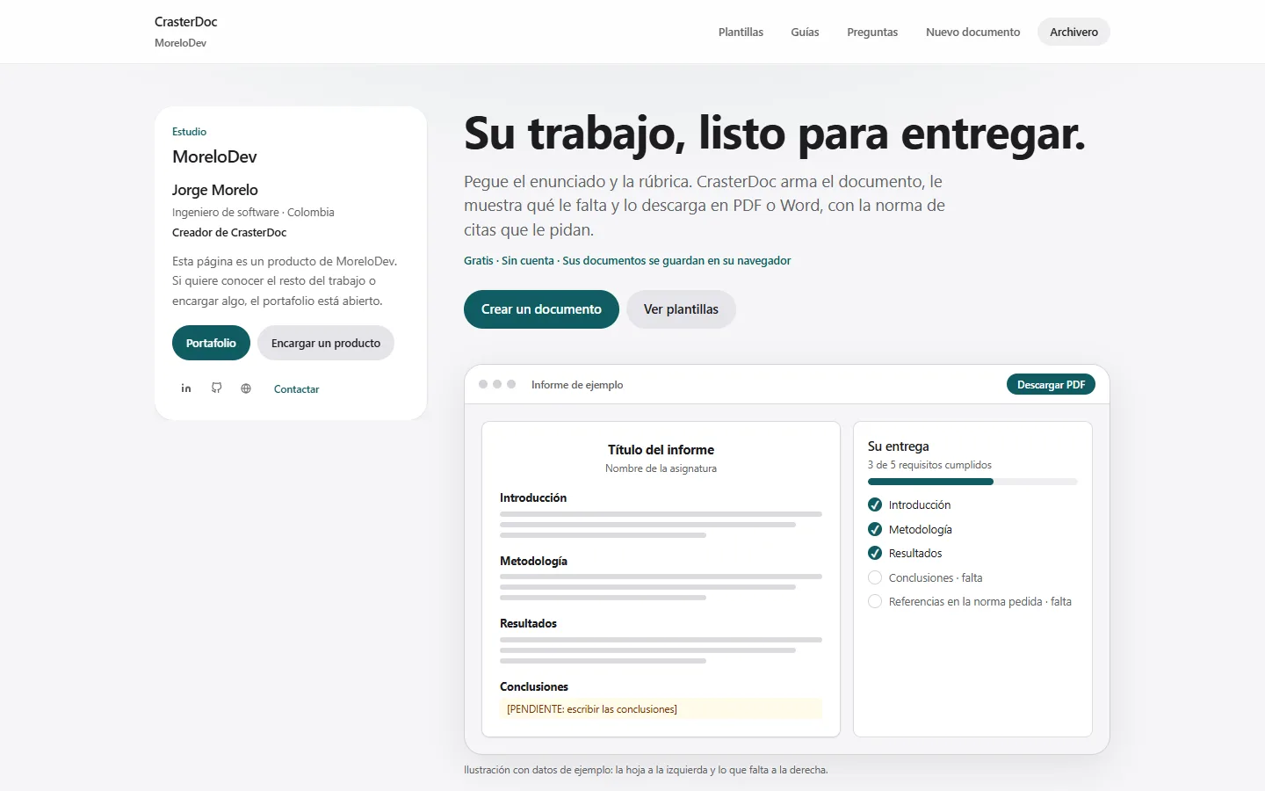Visit the website via the globe icon

coord(246,388)
